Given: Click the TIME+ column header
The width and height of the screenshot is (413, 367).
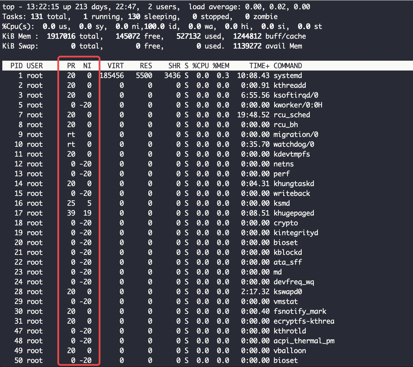Looking at the screenshot, I should point(259,66).
